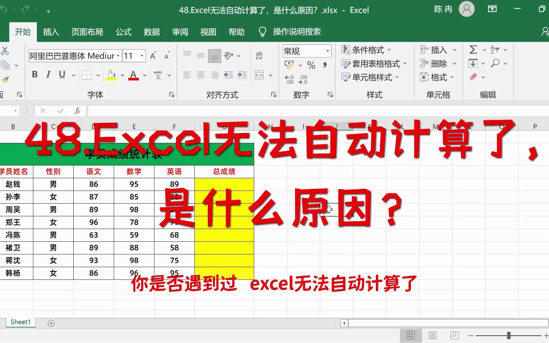Switch to 审阅 ribbon tab
This screenshot has width=549, height=343.
180,32
